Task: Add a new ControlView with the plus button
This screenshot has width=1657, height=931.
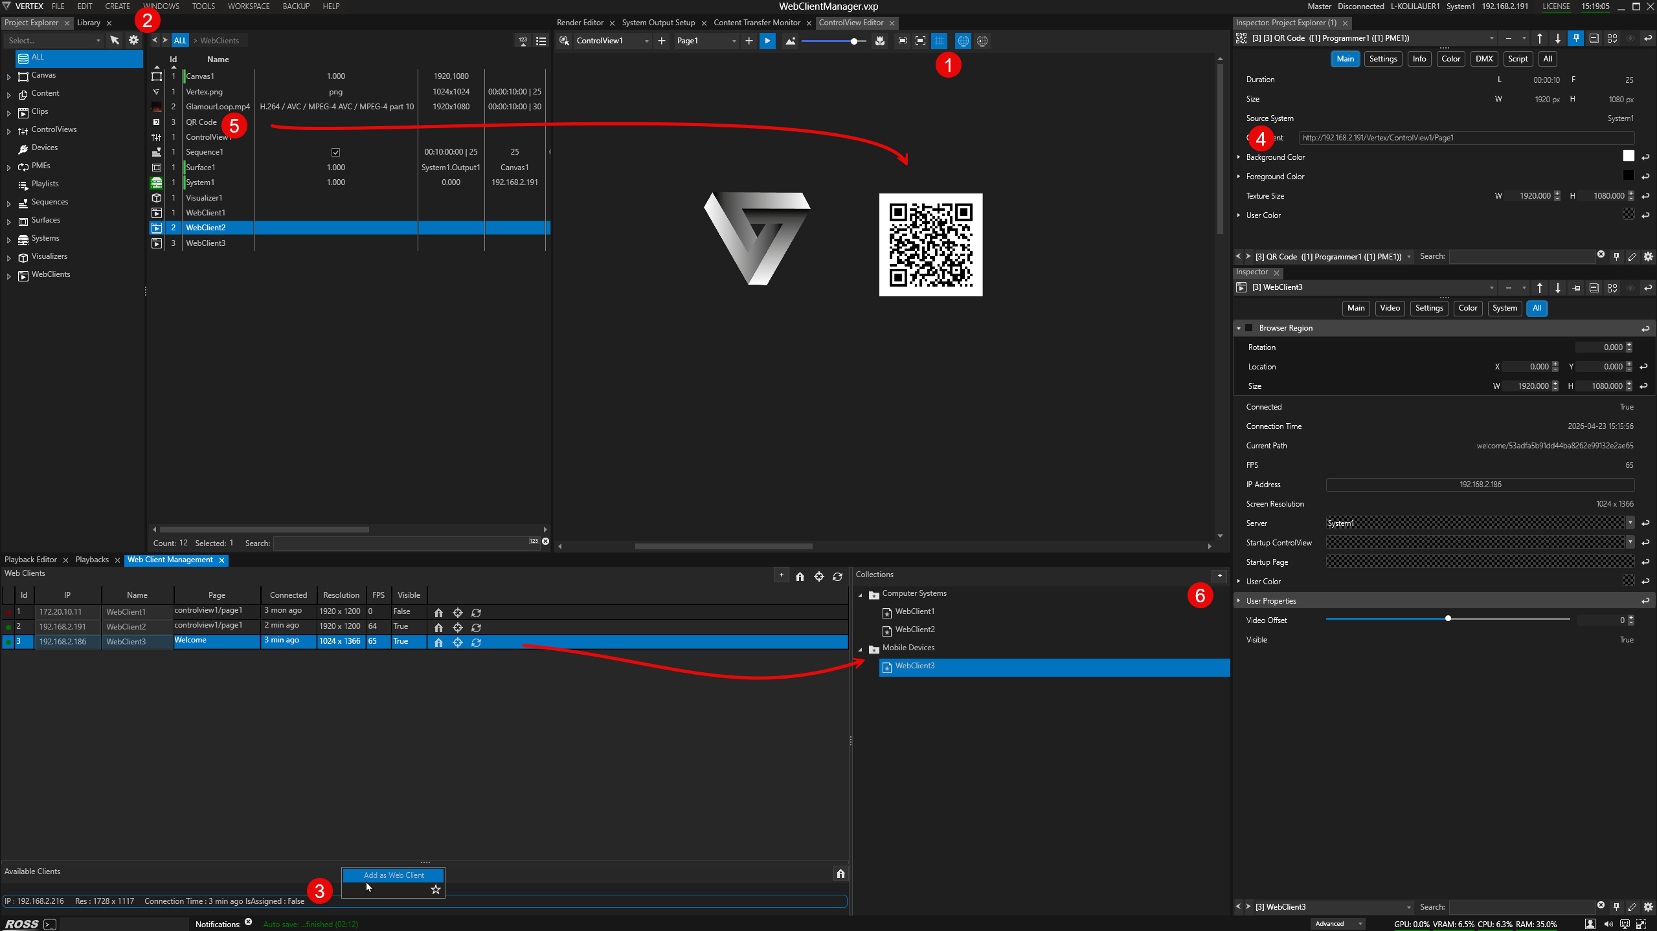Action: [x=661, y=41]
